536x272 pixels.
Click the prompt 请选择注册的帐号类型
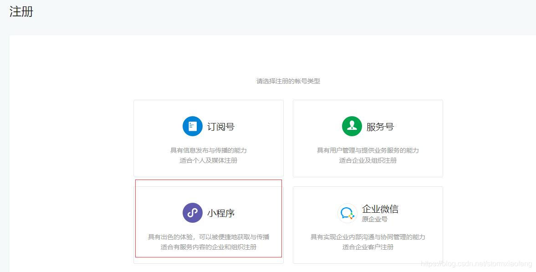(288, 81)
